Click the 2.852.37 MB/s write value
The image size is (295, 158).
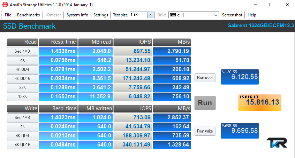(x=172, y=118)
